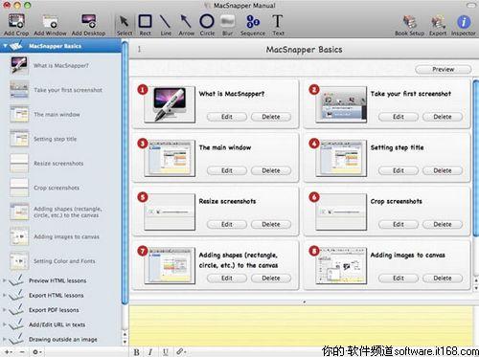Image resolution: width=479 pixels, height=357 pixels.
Task: Edit The main window step
Action: 227,170
